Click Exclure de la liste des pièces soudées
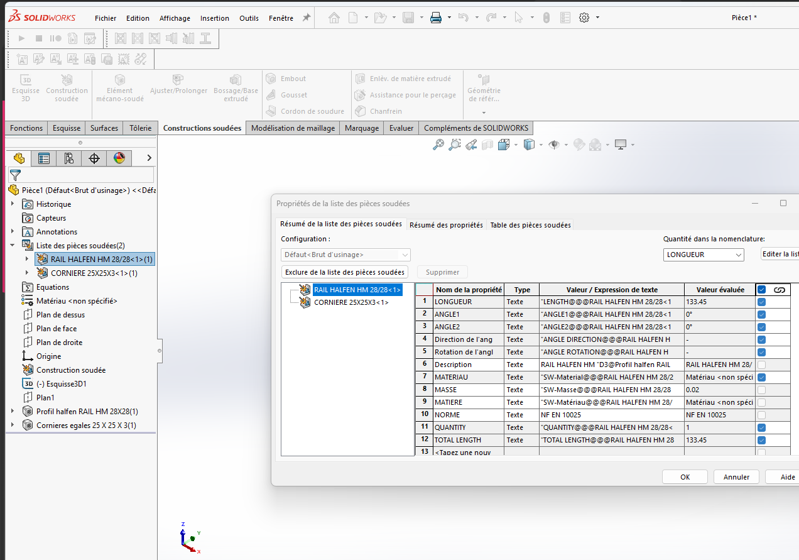 (x=344, y=272)
